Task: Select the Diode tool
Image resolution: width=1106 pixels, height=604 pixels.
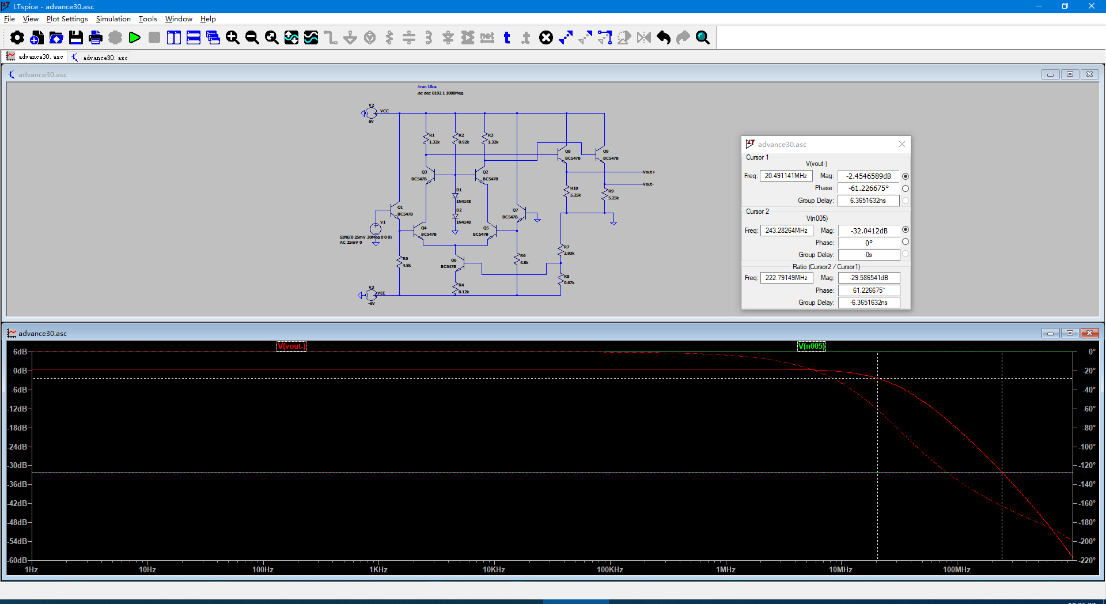Action: pos(448,37)
